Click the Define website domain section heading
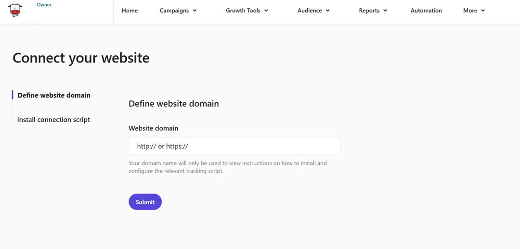This screenshot has width=520, height=249. [x=174, y=104]
